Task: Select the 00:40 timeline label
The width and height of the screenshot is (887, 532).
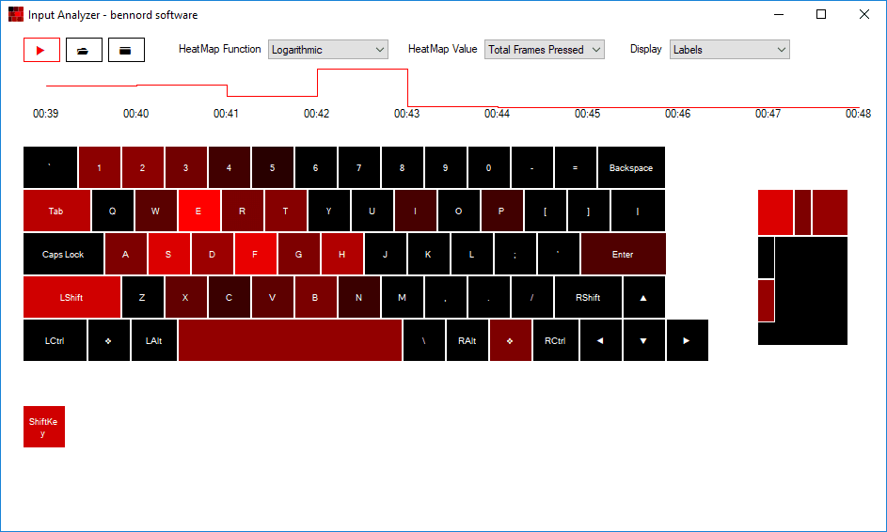Action: click(x=135, y=114)
